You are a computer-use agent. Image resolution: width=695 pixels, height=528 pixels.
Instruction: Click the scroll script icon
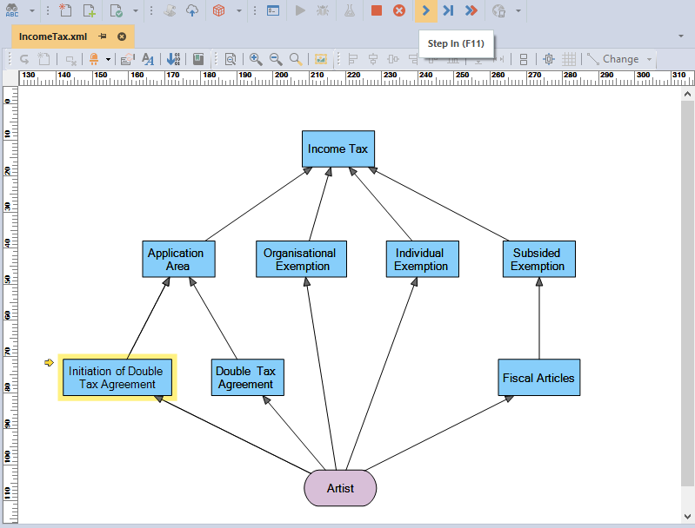click(x=170, y=10)
